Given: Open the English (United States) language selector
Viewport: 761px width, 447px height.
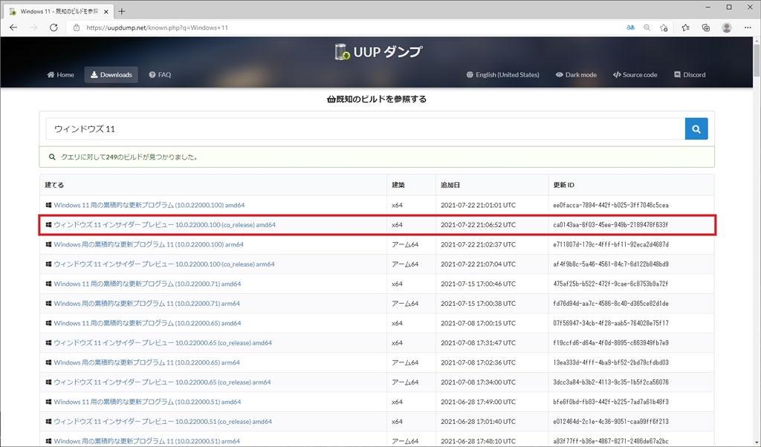Looking at the screenshot, I should click(503, 75).
